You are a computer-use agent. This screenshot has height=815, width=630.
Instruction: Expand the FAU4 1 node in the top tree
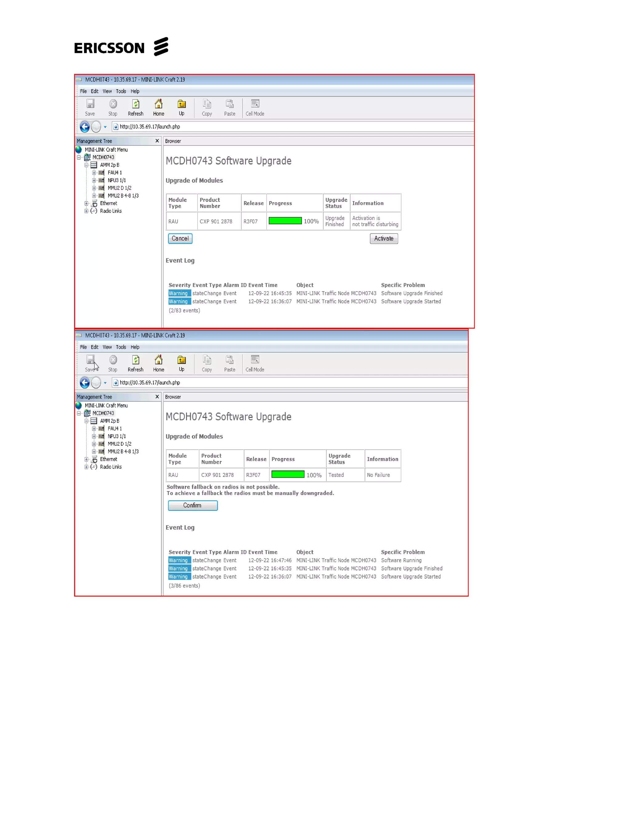94,173
